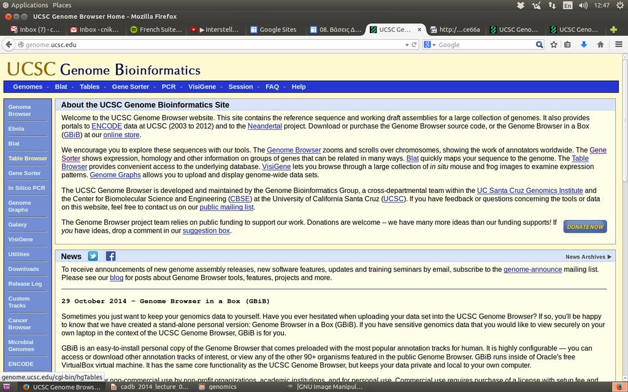Click Galaxy in left sidebar
Screen dimensions: 628x392
(18, 224)
